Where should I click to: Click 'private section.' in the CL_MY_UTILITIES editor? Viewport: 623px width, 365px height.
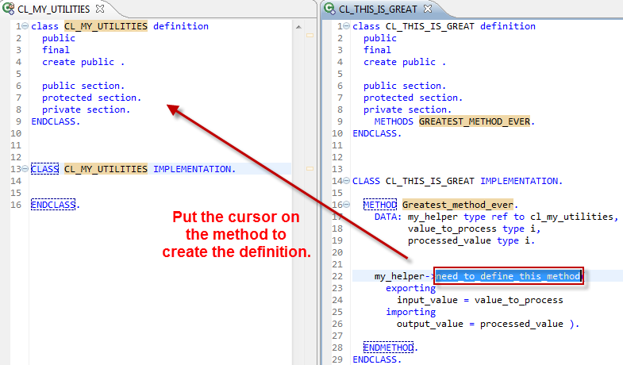[87, 109]
